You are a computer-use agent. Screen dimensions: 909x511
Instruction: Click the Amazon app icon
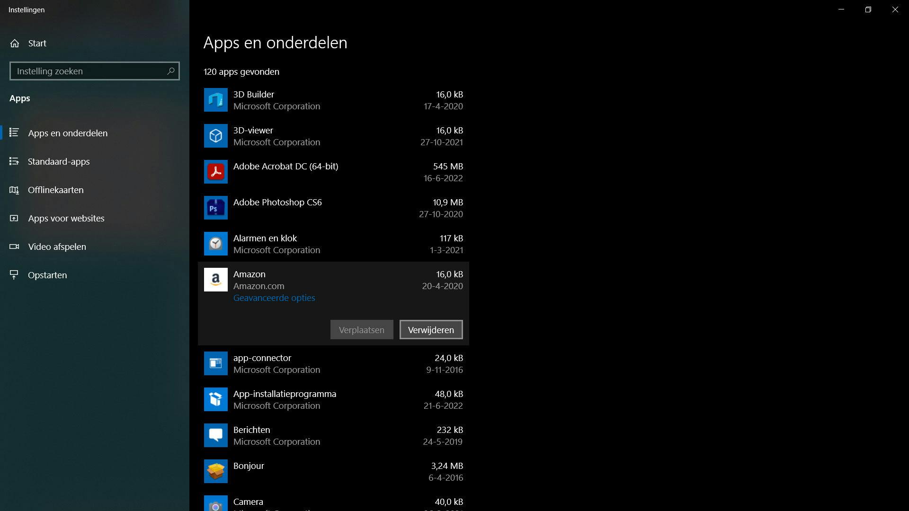coord(215,280)
